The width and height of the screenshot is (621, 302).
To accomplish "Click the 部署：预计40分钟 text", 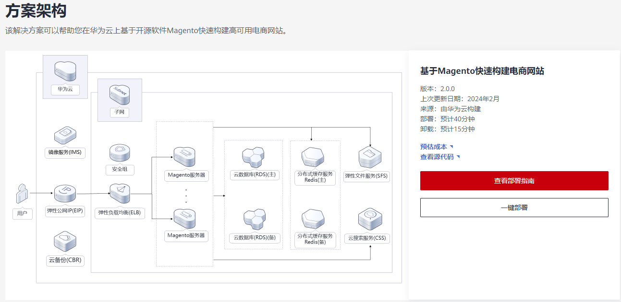I will 448,119.
